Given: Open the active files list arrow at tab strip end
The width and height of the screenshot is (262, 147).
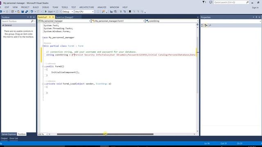Looking at the screenshot, I should click(198, 17).
